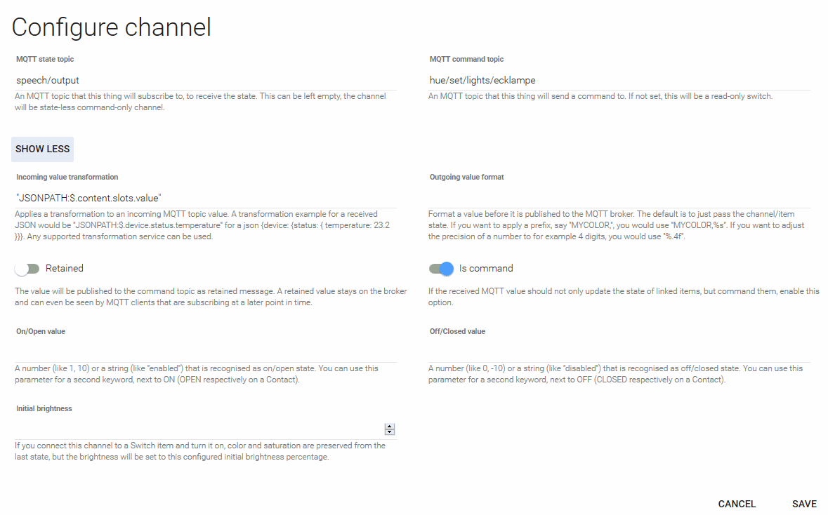Click the Off/Closed value input
Image resolution: width=828 pixels, height=515 pixels.
tap(619, 353)
